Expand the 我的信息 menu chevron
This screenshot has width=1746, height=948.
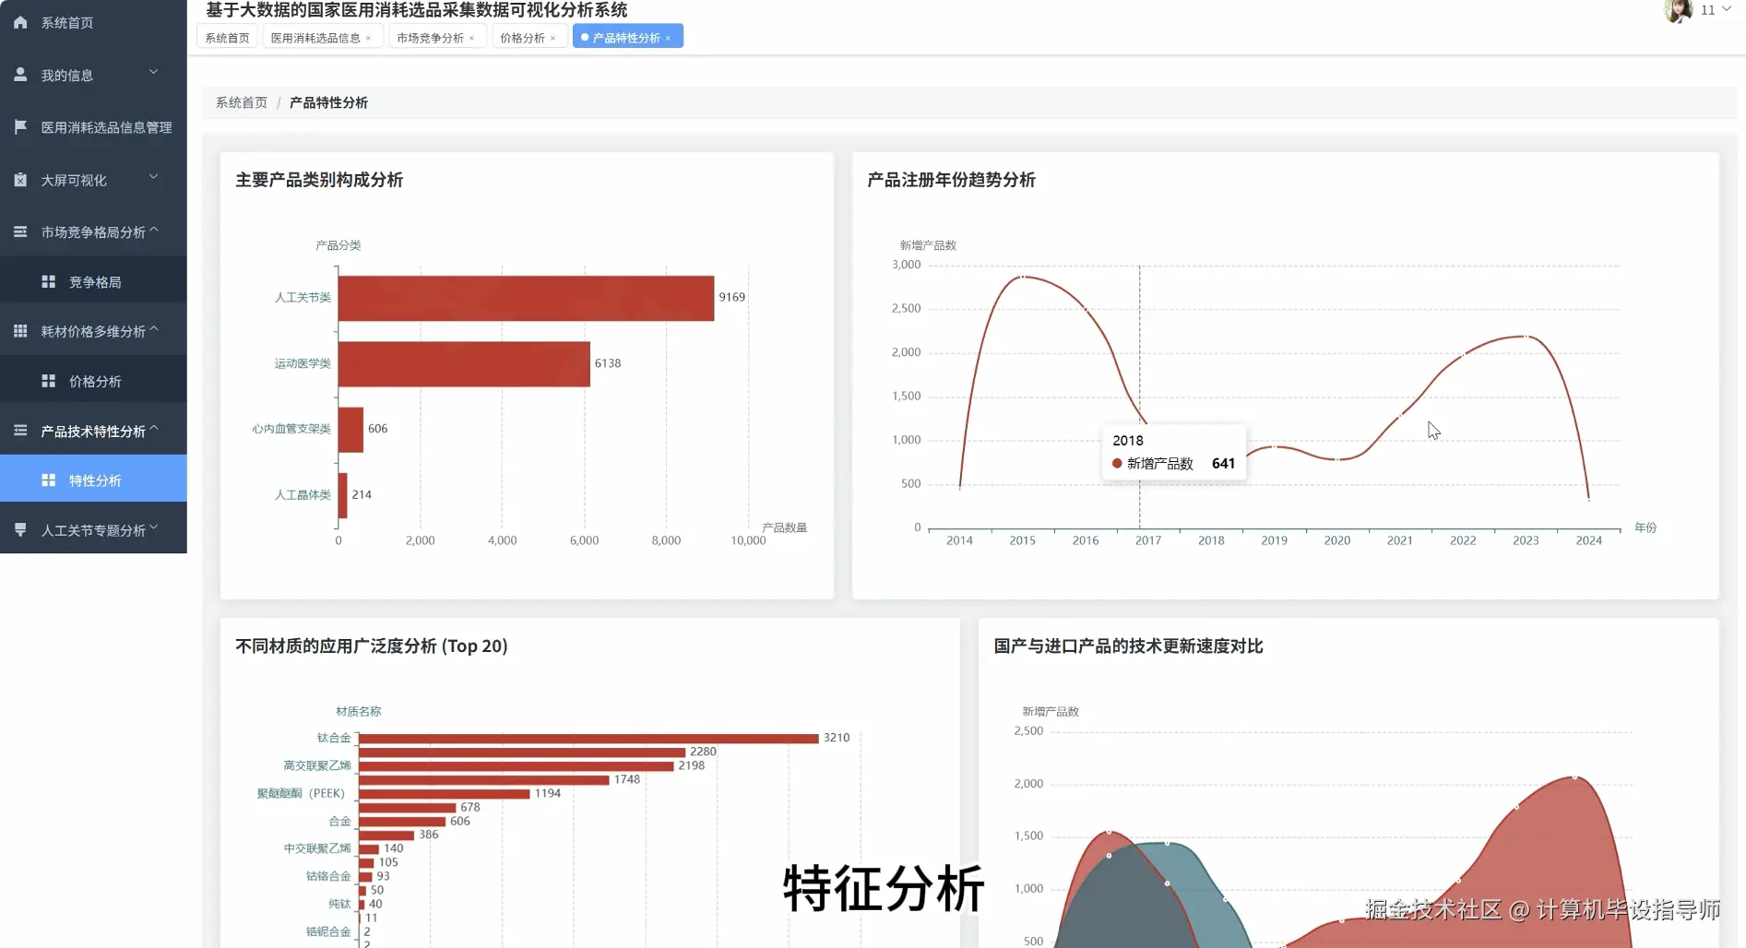click(x=153, y=72)
